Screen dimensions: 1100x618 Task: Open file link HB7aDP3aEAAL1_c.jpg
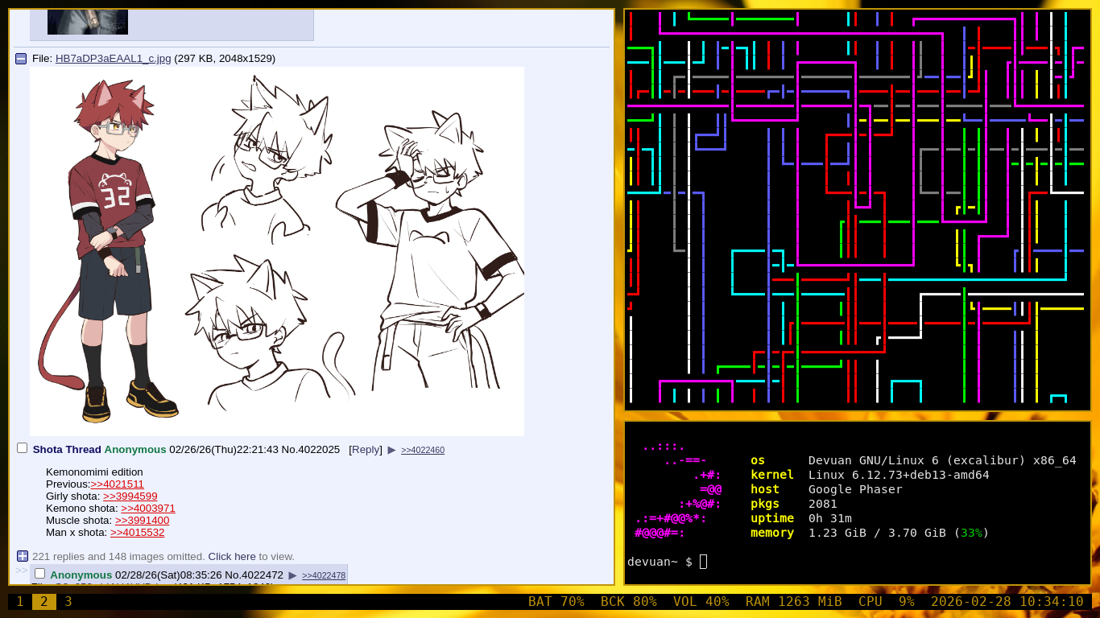pos(114,59)
